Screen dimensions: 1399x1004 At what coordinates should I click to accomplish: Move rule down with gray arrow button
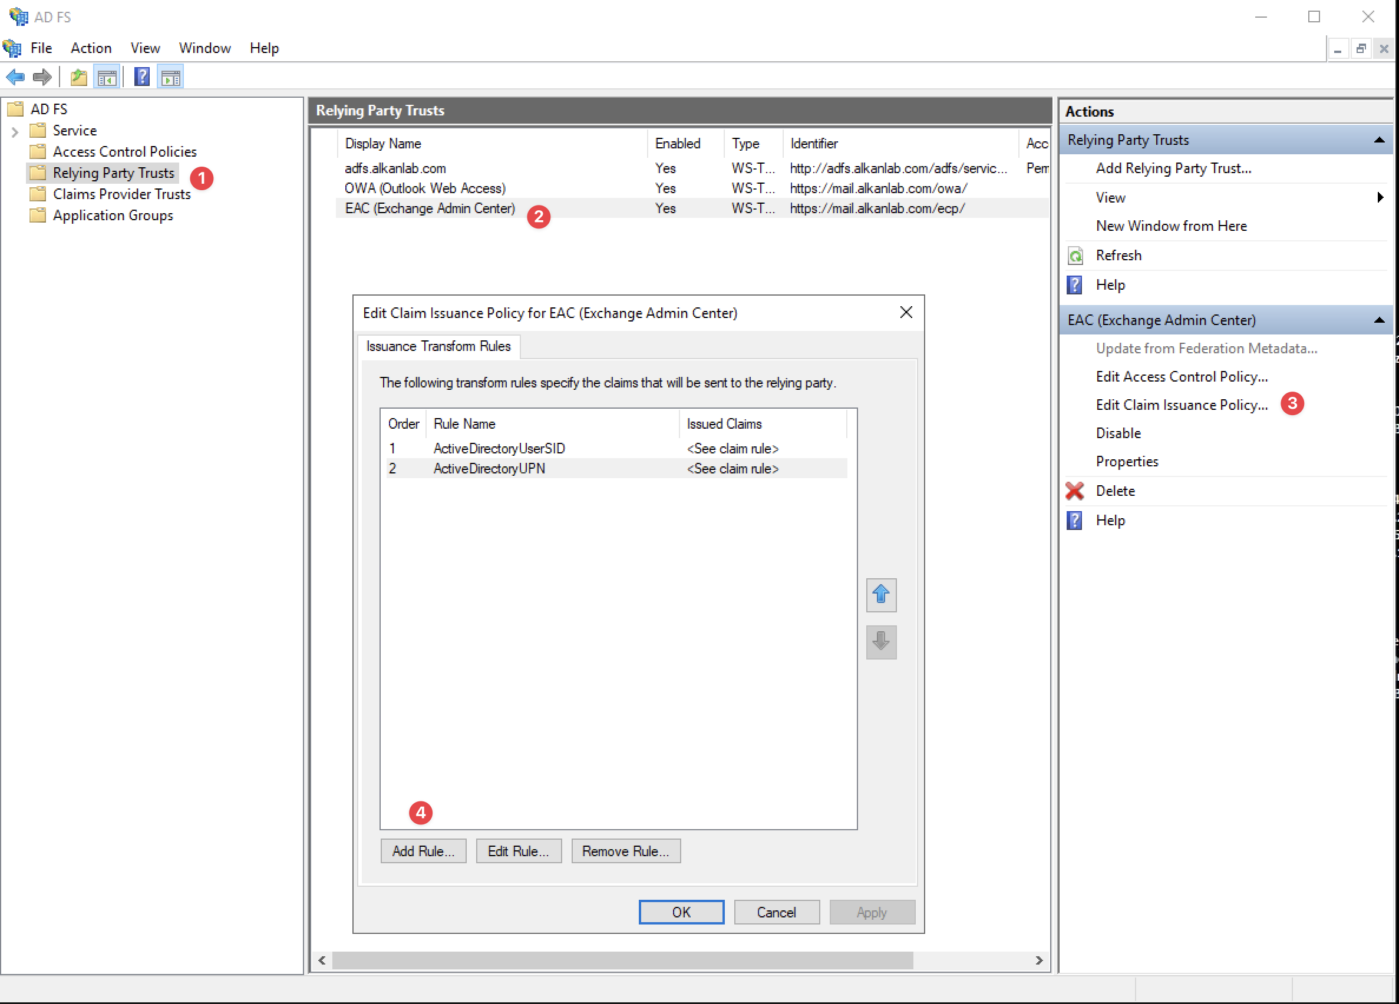coord(880,642)
